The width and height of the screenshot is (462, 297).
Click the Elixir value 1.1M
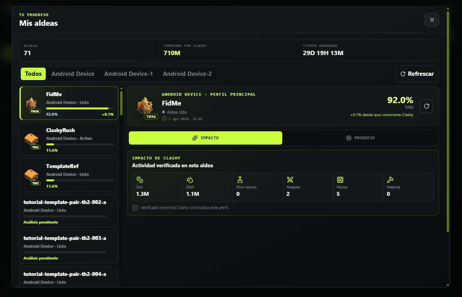(193, 194)
